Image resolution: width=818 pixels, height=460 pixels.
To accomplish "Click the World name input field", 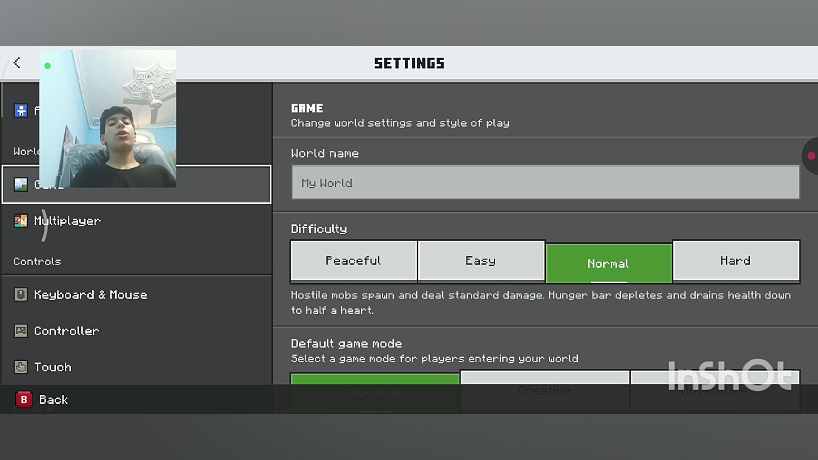I will click(x=545, y=182).
